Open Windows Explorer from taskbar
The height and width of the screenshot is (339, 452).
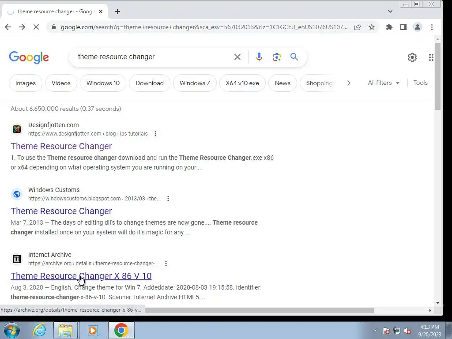pyautogui.click(x=66, y=330)
